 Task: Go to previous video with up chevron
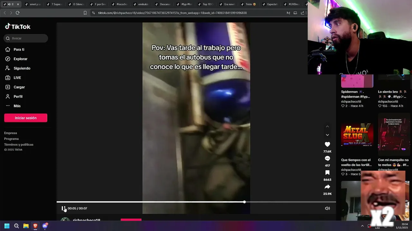[x=327, y=126]
